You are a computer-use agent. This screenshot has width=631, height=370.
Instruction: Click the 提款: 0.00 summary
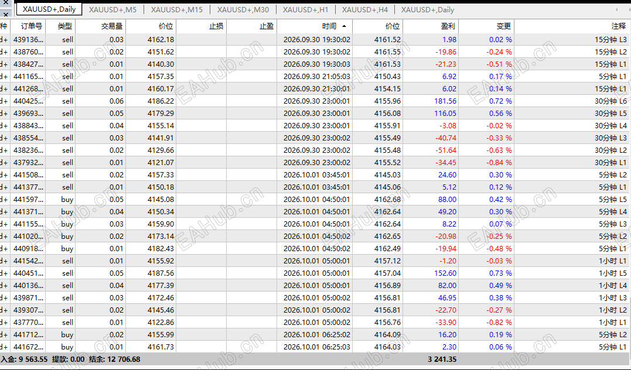point(68,359)
